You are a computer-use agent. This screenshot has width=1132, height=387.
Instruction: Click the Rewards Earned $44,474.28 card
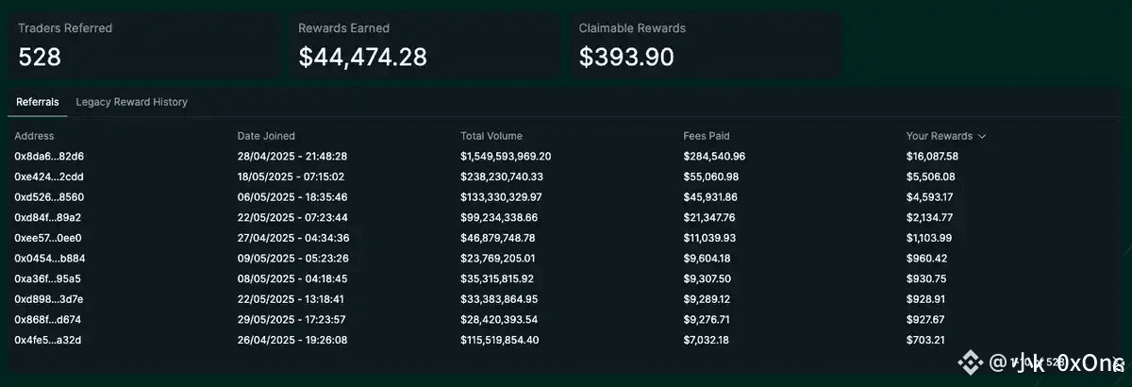[x=424, y=46]
